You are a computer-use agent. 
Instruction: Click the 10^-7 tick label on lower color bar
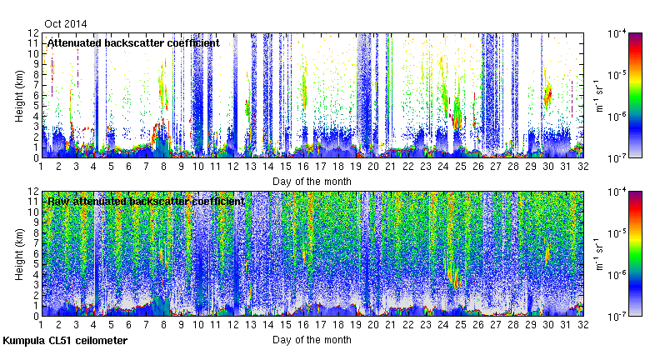coord(617,317)
